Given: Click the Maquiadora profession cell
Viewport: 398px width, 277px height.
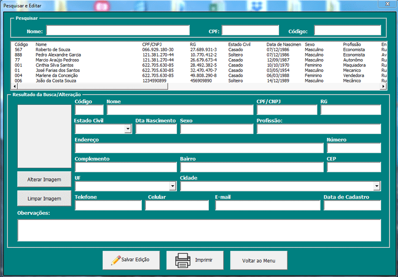Looking at the screenshot, I should [354, 65].
